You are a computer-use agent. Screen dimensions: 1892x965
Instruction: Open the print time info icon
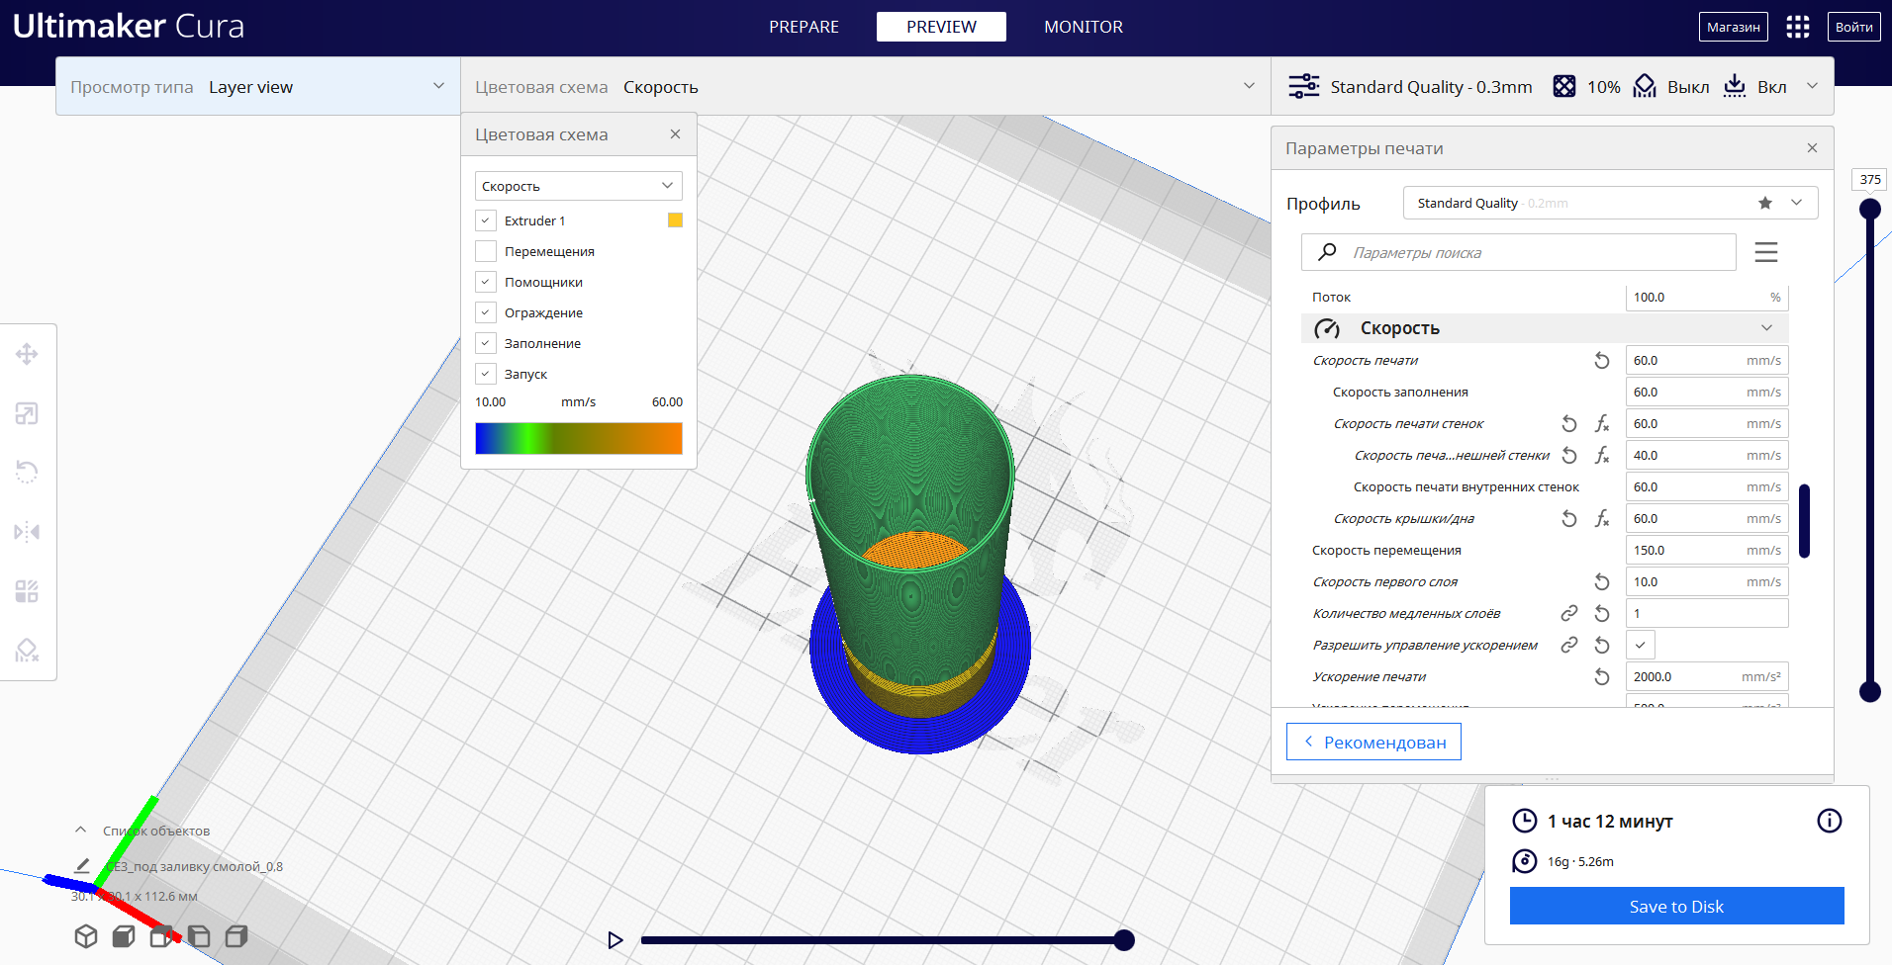1829,821
